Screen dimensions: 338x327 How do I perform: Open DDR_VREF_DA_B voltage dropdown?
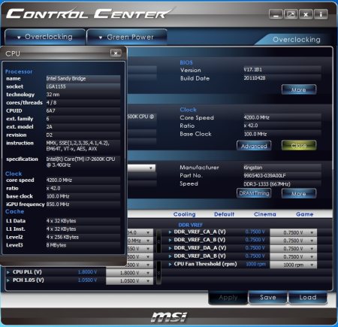click(293, 256)
